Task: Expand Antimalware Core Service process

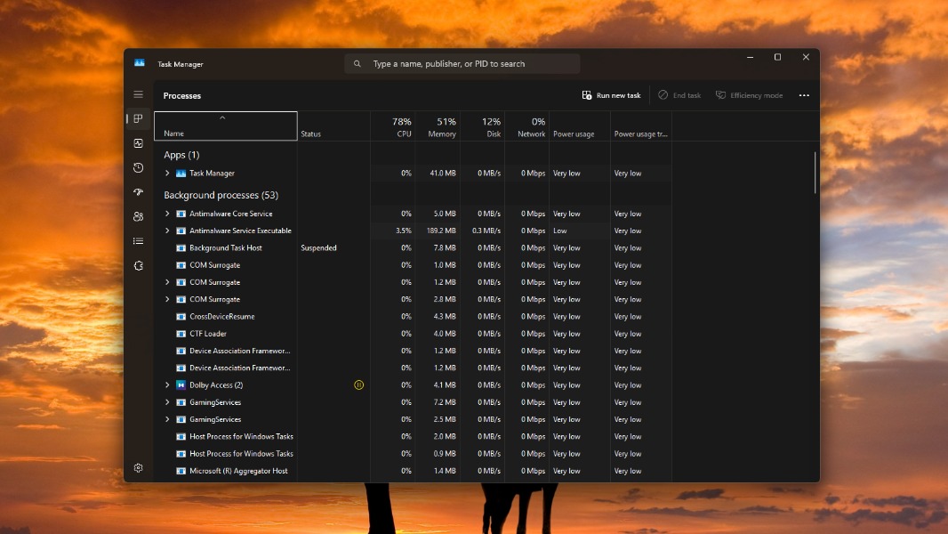Action: click(167, 214)
